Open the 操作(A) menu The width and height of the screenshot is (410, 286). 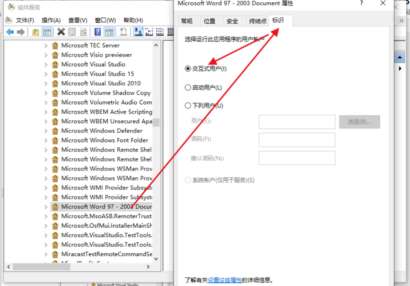pyautogui.click(x=51, y=20)
